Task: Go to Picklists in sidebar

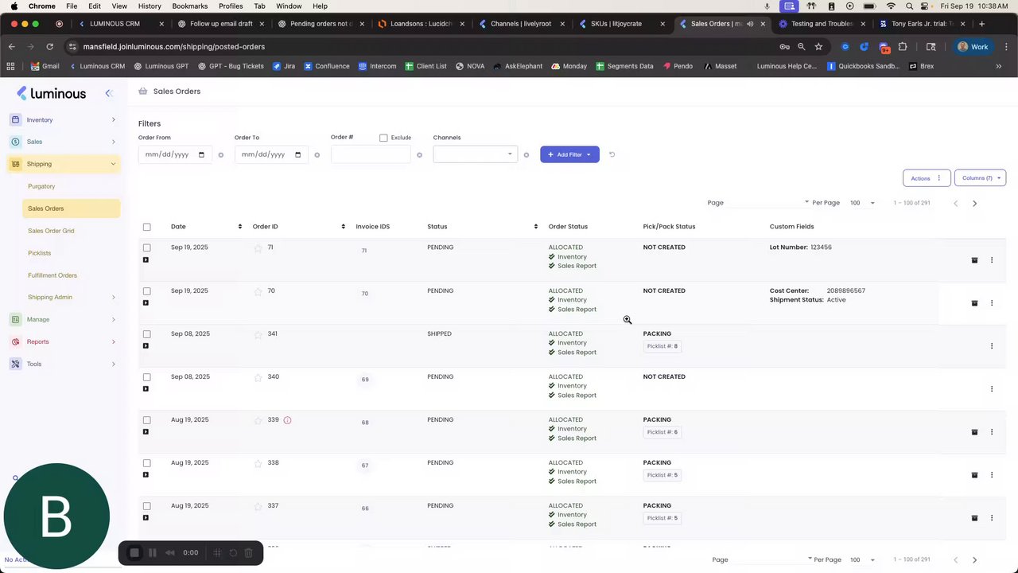Action: click(39, 253)
